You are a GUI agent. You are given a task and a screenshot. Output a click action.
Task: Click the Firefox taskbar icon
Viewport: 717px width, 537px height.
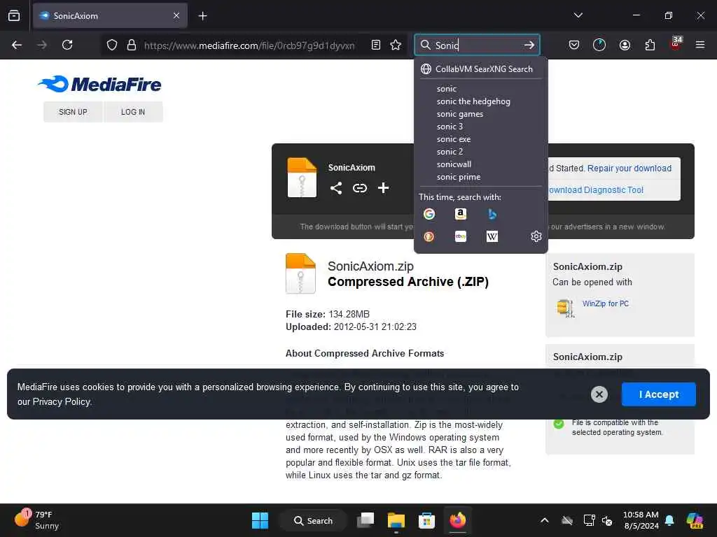(x=457, y=520)
